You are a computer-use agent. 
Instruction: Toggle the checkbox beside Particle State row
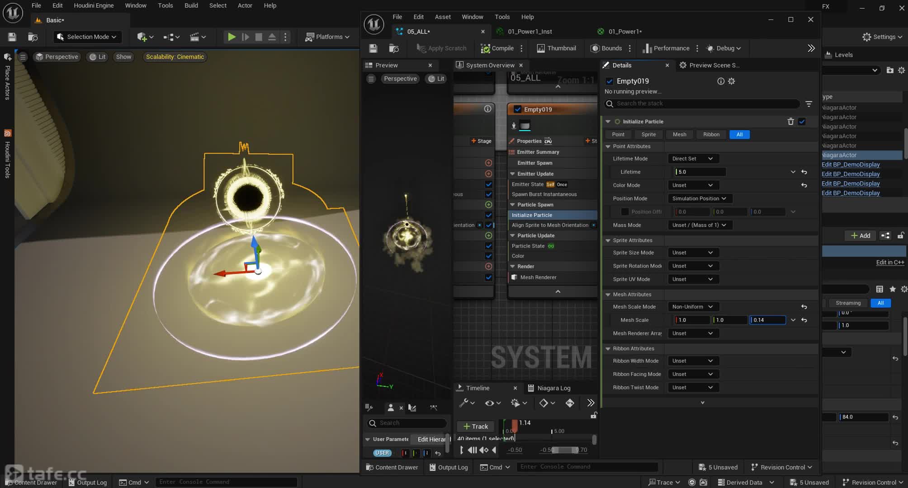pos(488,246)
